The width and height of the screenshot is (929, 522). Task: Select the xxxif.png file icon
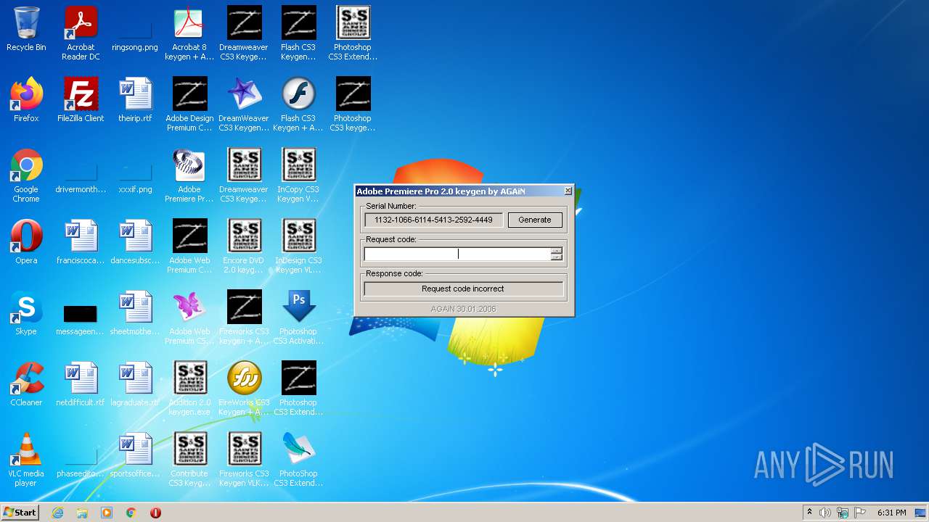tap(135, 170)
